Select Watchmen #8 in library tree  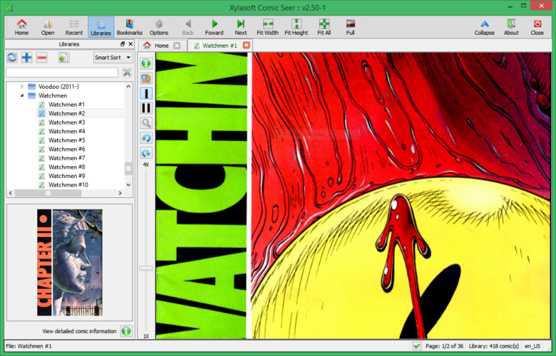(67, 167)
